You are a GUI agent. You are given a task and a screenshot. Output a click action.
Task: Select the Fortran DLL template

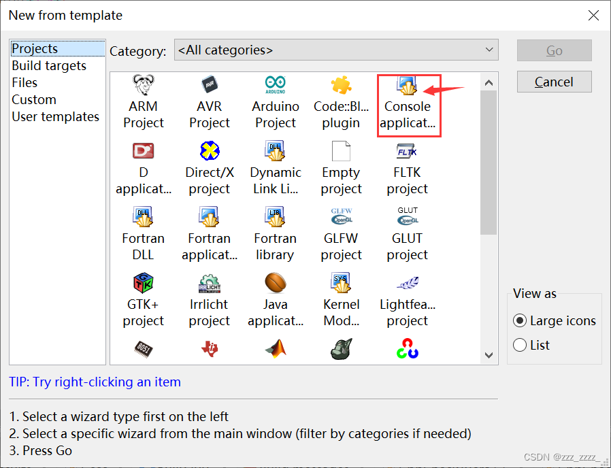coord(144,235)
